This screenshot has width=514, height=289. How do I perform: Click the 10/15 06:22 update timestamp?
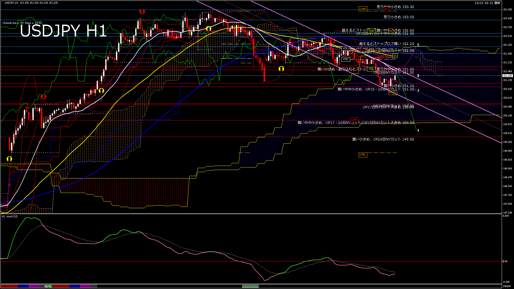click(487, 3)
